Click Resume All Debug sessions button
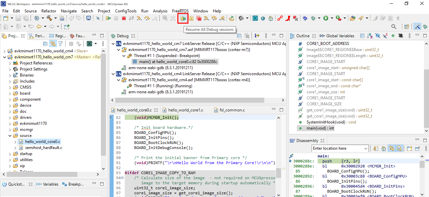 click(x=183, y=18)
